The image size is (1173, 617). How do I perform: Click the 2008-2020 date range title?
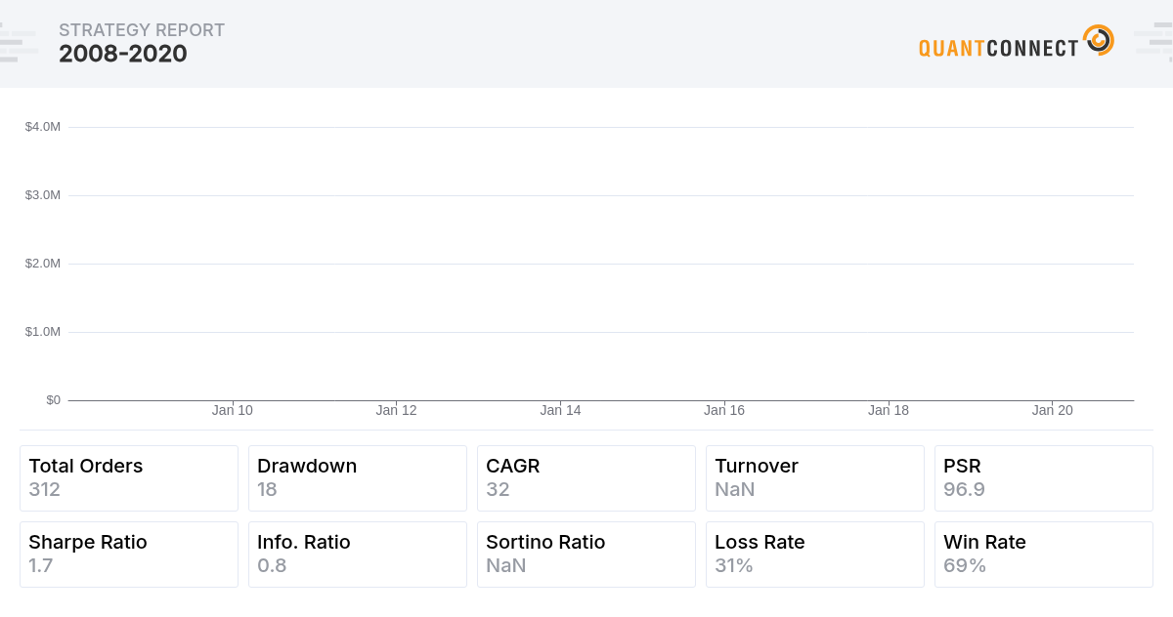pos(123,55)
